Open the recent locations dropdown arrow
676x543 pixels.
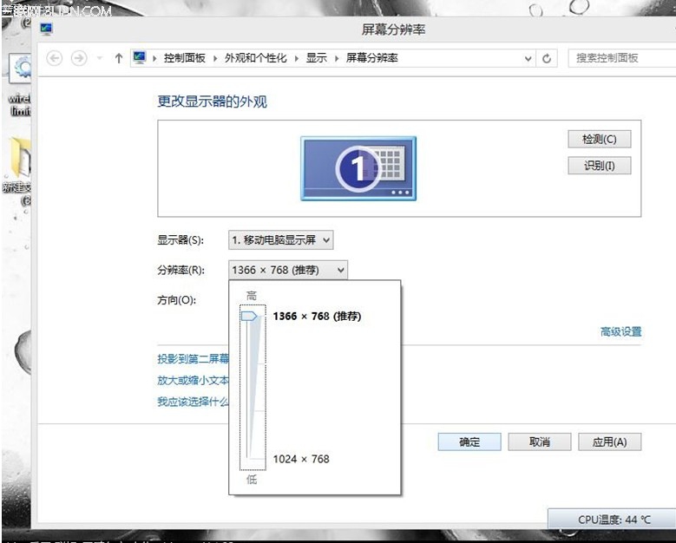tap(100, 58)
